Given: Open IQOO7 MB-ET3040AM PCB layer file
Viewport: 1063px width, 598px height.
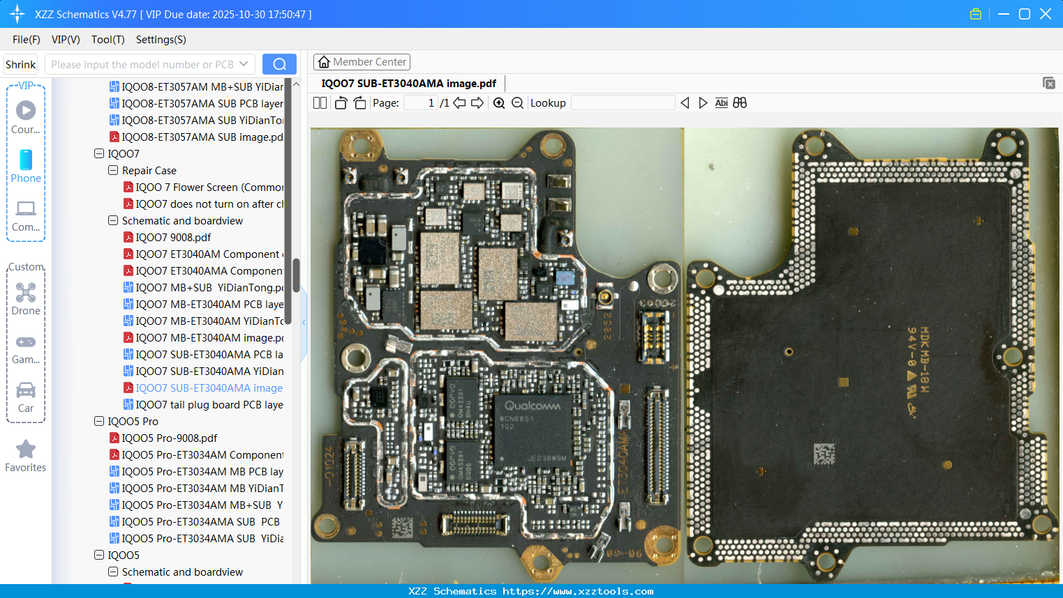Looking at the screenshot, I should coord(209,304).
